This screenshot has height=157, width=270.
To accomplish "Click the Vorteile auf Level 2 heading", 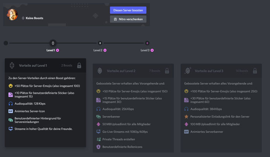I will coord(121,71).
